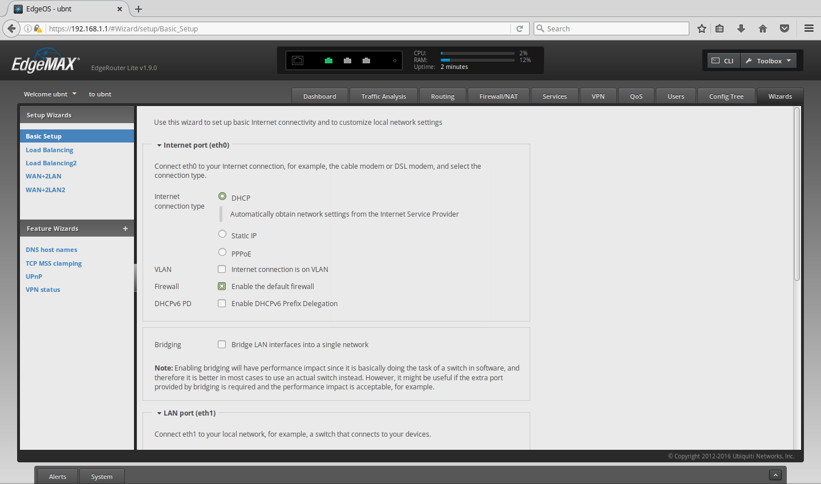Screen dimensions: 821x484
Task: Select the Static IP radio button
Action: 222,234
